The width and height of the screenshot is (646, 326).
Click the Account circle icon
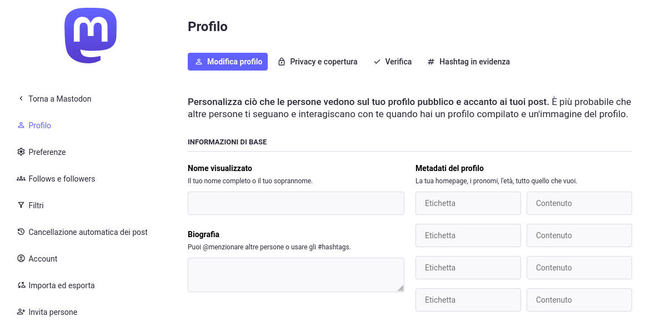(x=21, y=259)
